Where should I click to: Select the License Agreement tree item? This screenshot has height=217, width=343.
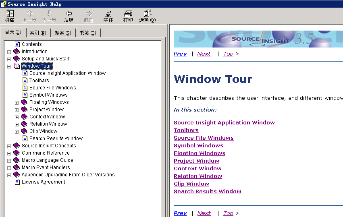coord(43,182)
